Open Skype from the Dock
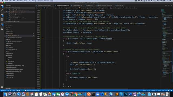The height and width of the screenshot is (97, 173). click(x=121, y=94)
